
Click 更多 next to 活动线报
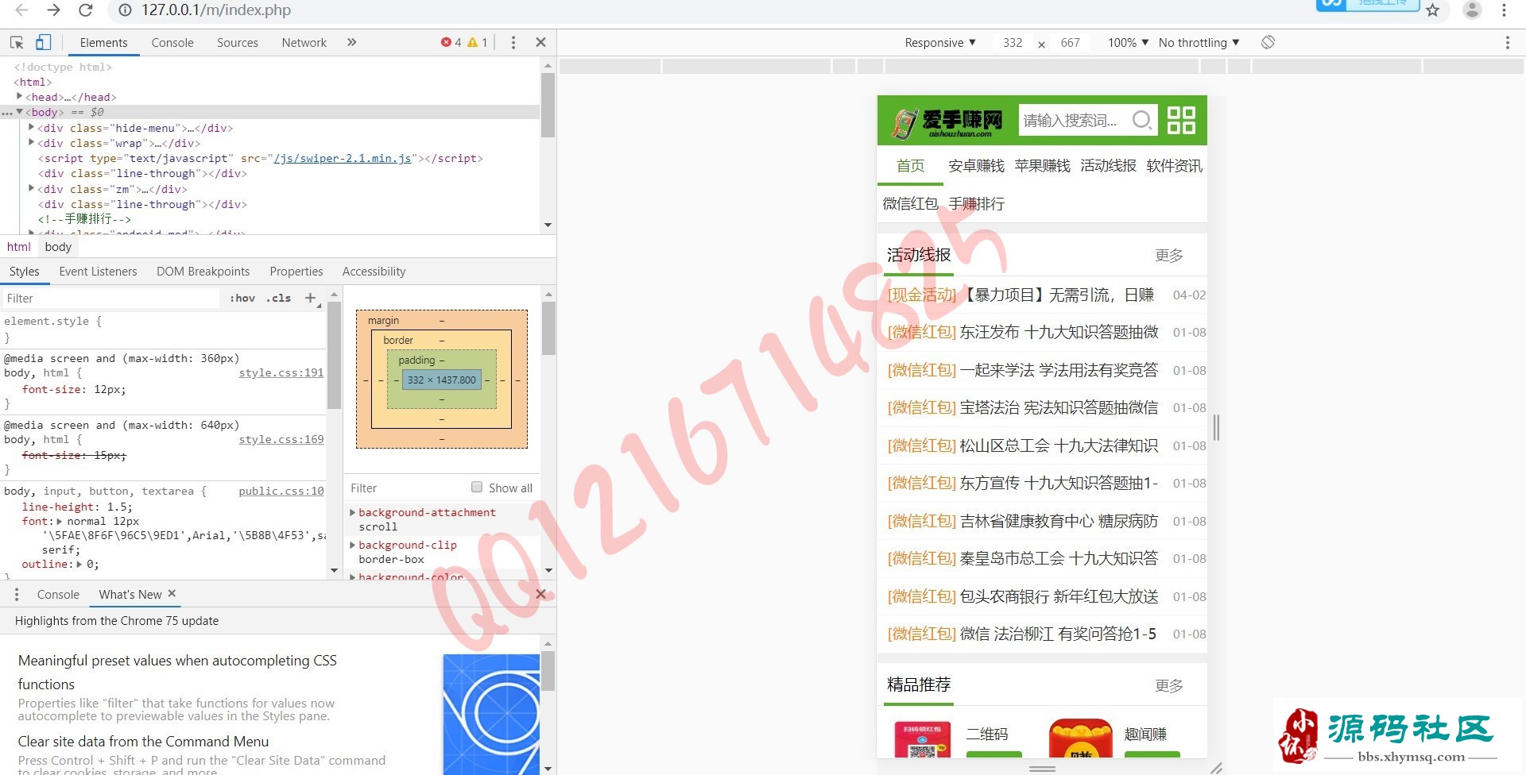click(1169, 256)
